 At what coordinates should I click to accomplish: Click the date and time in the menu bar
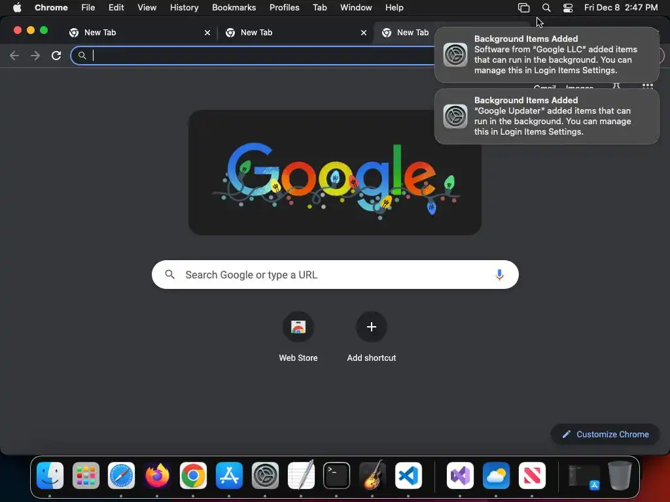click(x=621, y=8)
